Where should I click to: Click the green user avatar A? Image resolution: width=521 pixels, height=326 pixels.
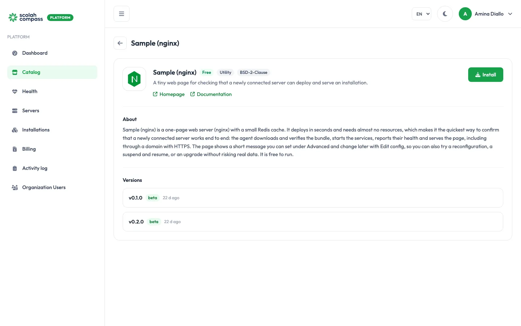pos(465,14)
